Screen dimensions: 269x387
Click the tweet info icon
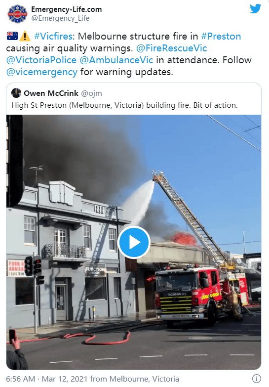point(257,379)
